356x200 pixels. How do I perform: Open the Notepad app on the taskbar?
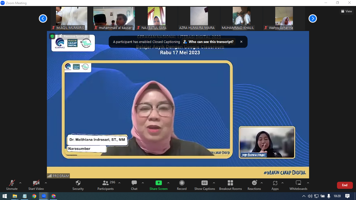pyautogui.click(x=24, y=196)
